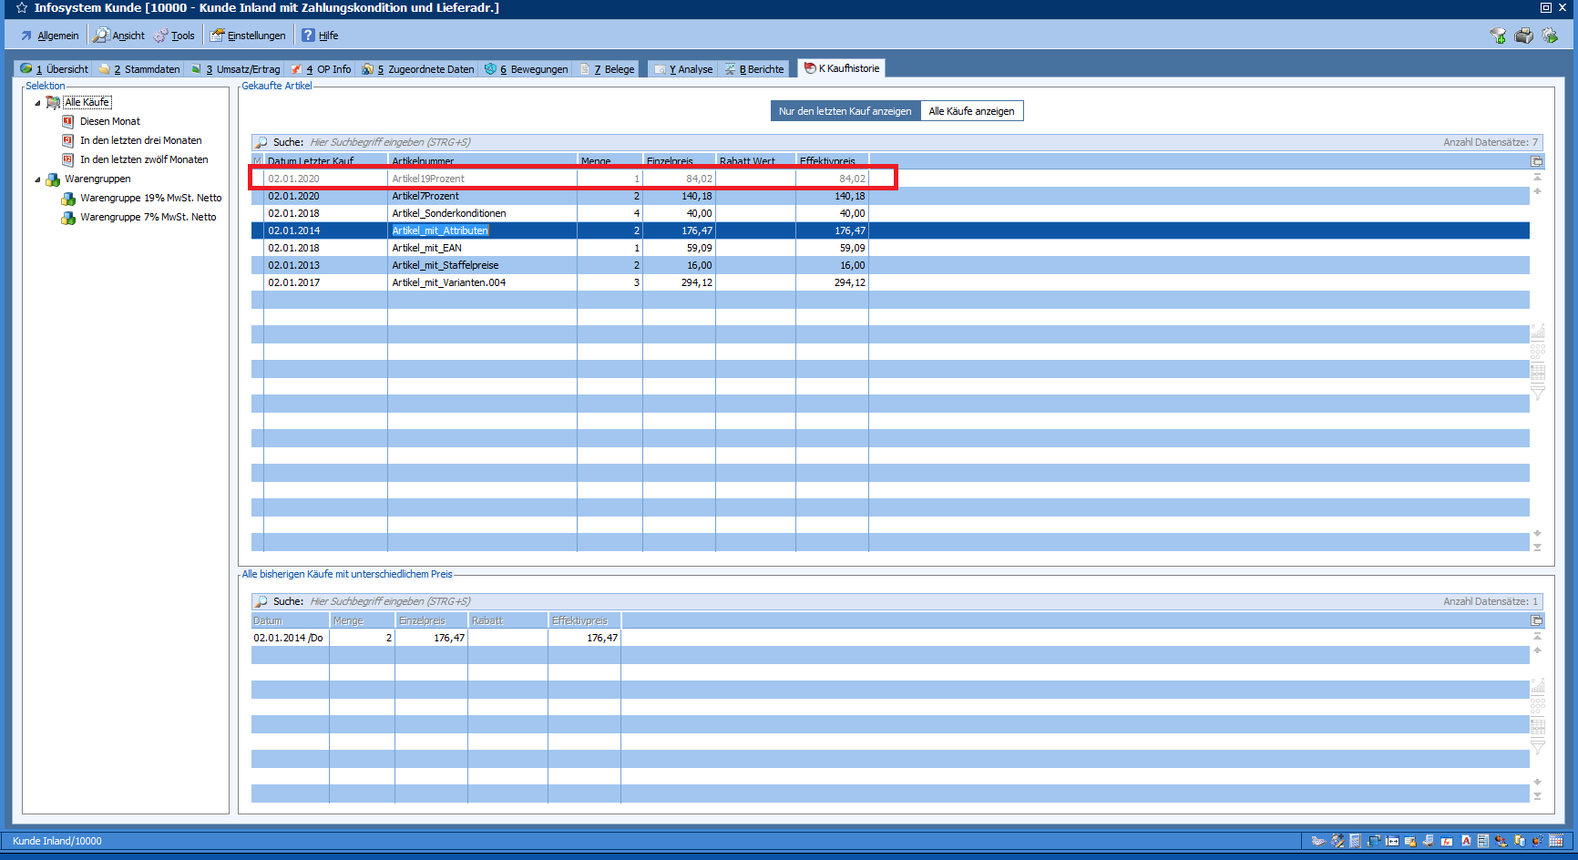Click the printer icon in top toolbar

tap(1523, 36)
